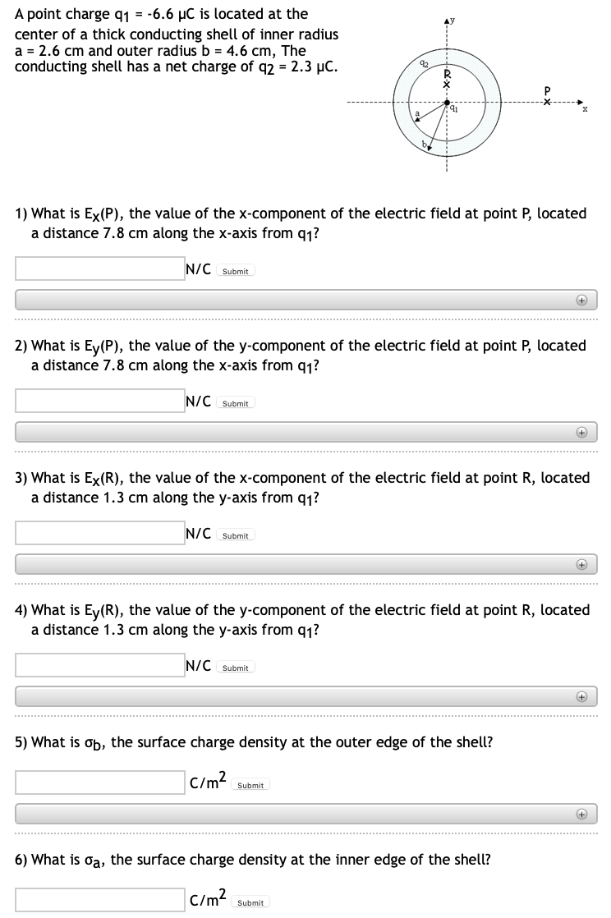Click Submit for the Ex(R) question
Viewport: 611px width, 918px height.
(235, 535)
